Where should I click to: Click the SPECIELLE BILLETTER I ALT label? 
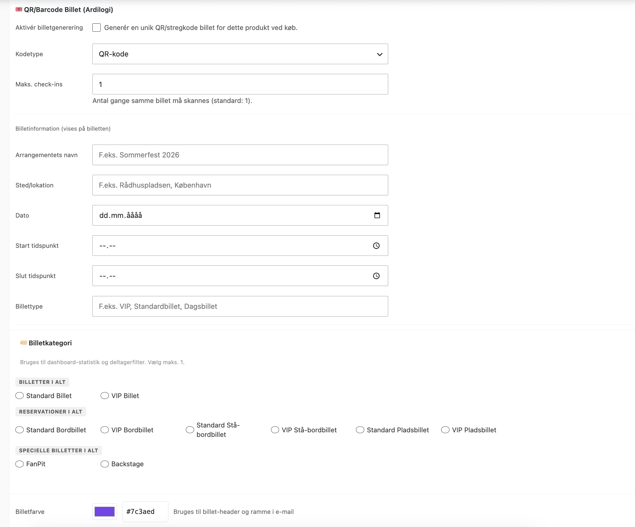tap(59, 451)
